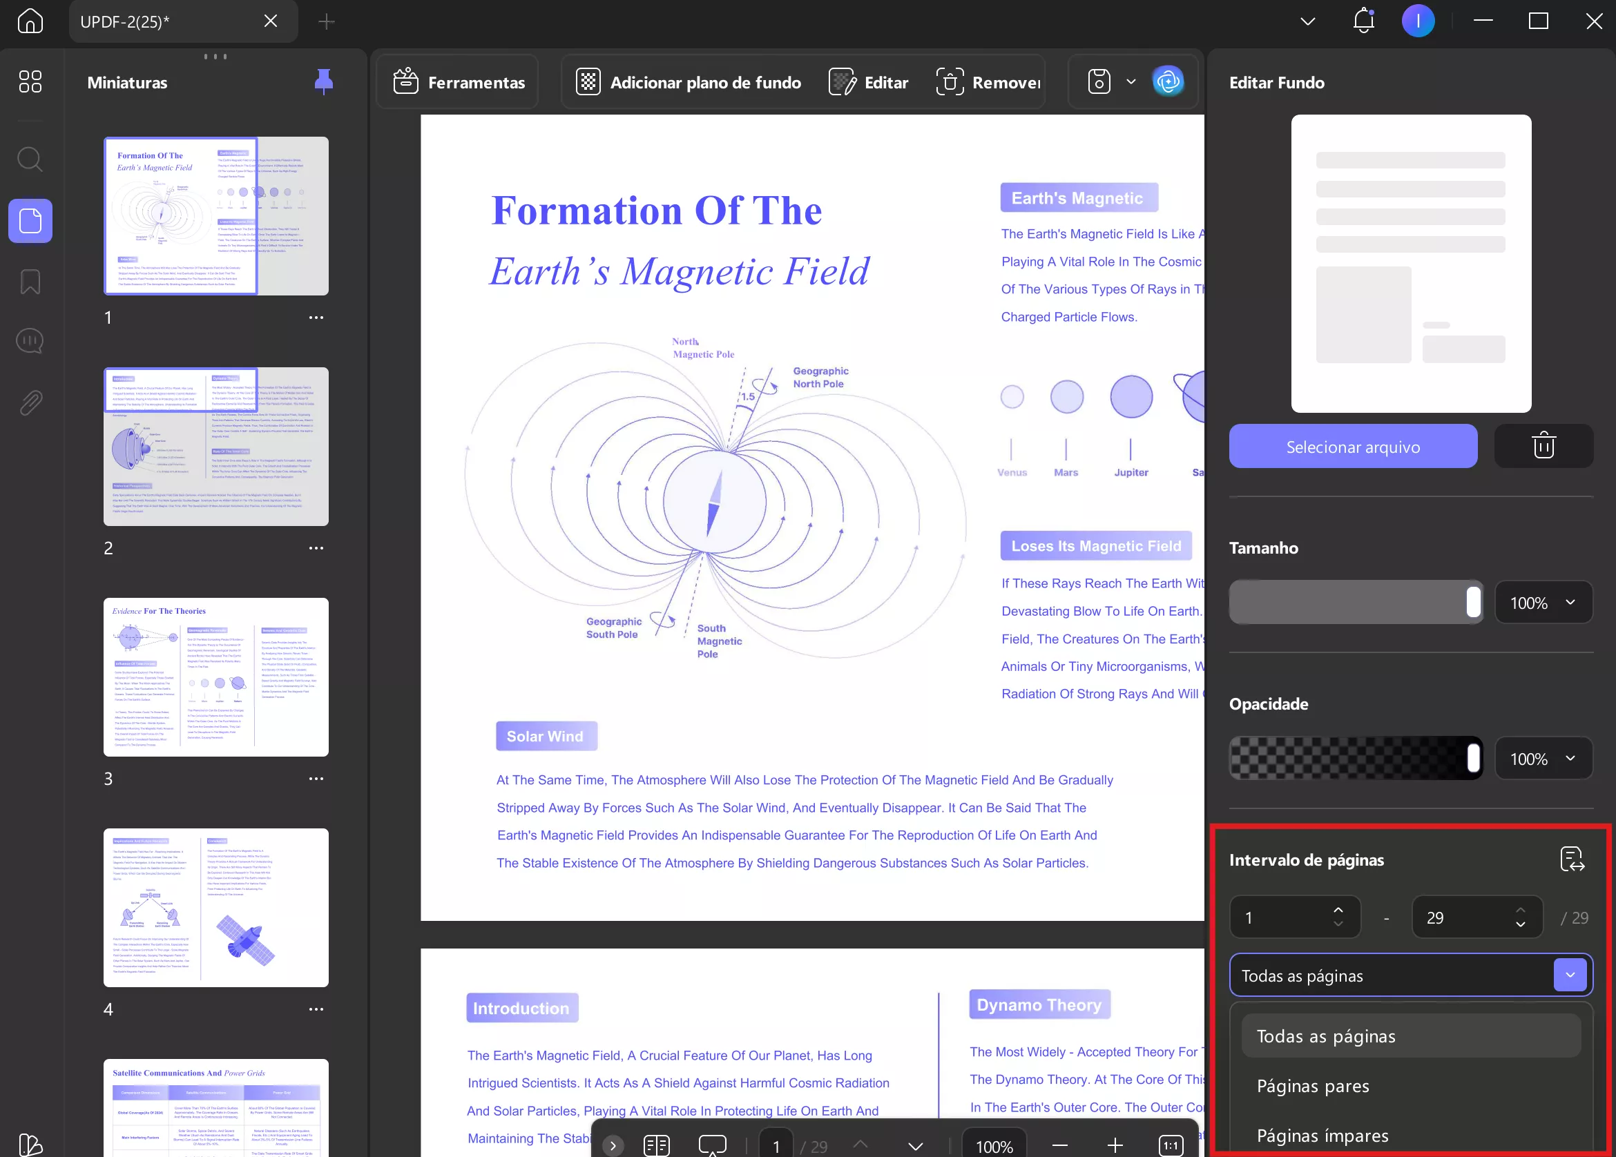Expand the Opacidade 100% dropdown
The image size is (1616, 1157).
click(1543, 759)
